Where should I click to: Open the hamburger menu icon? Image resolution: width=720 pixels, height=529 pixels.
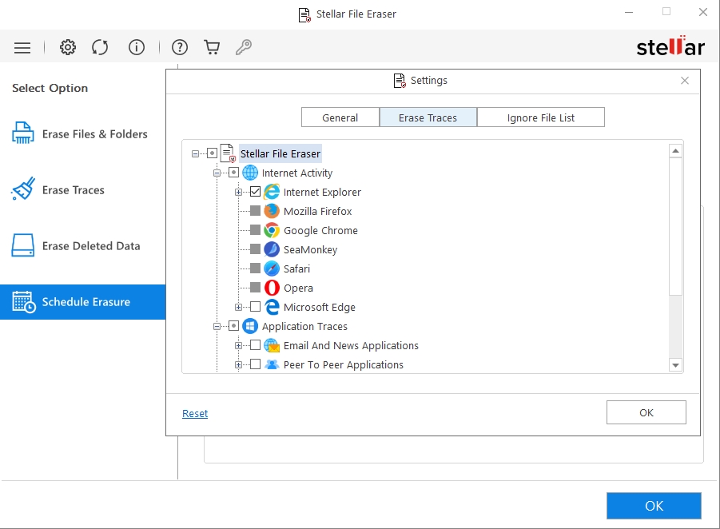22,48
